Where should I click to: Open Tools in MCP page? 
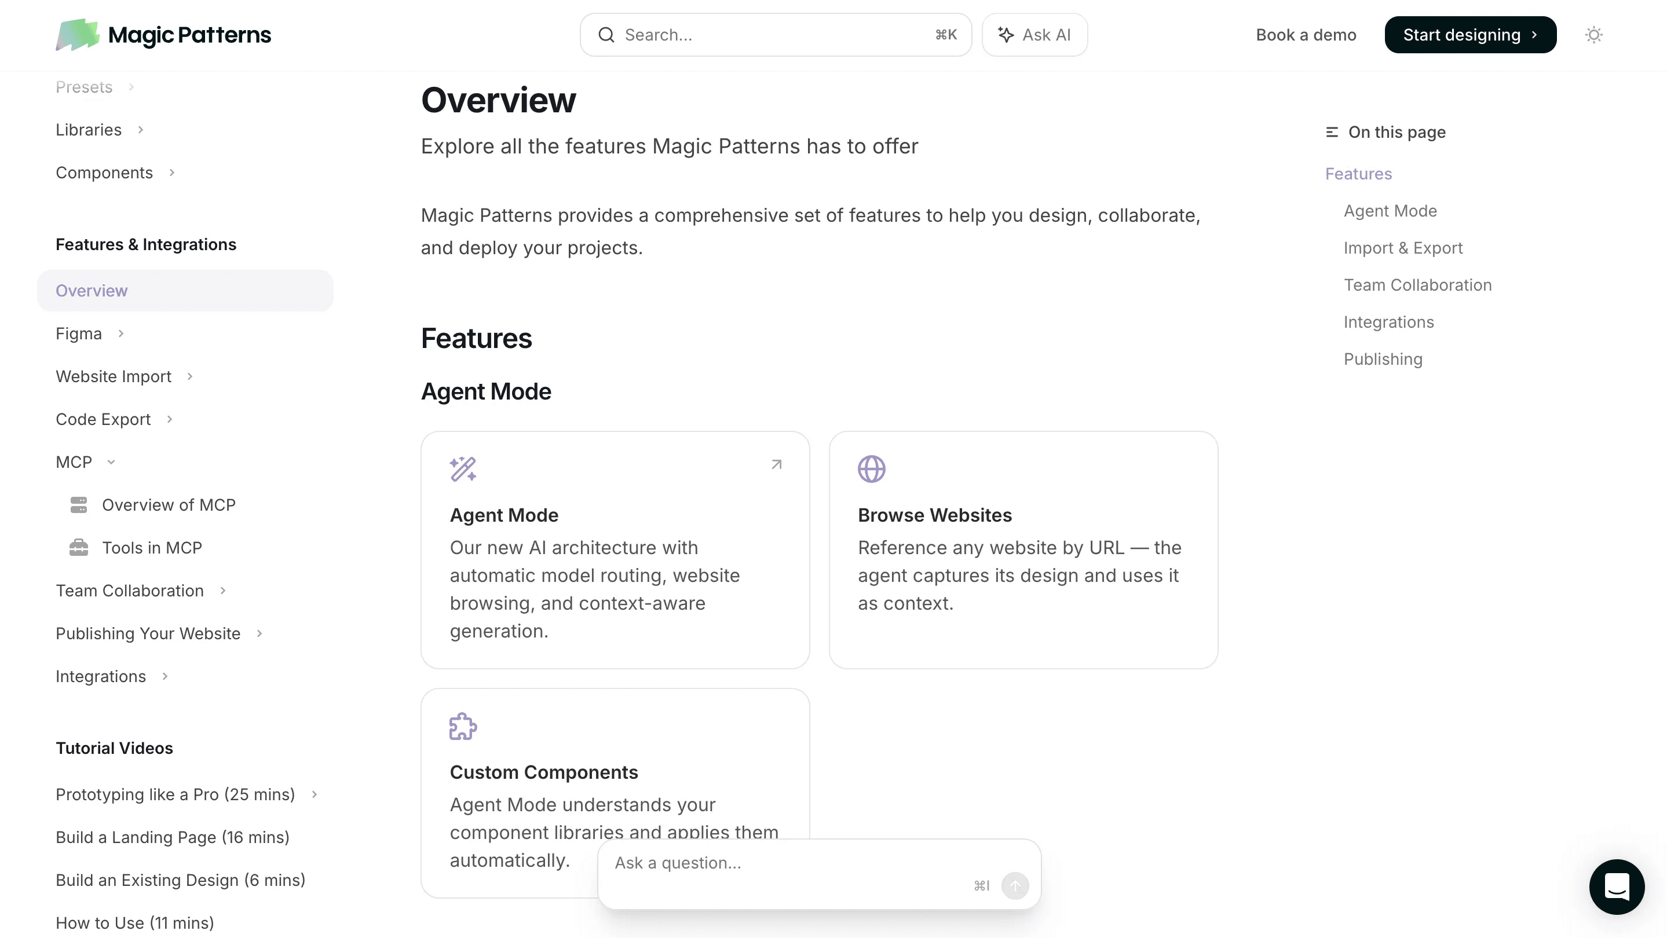point(151,547)
